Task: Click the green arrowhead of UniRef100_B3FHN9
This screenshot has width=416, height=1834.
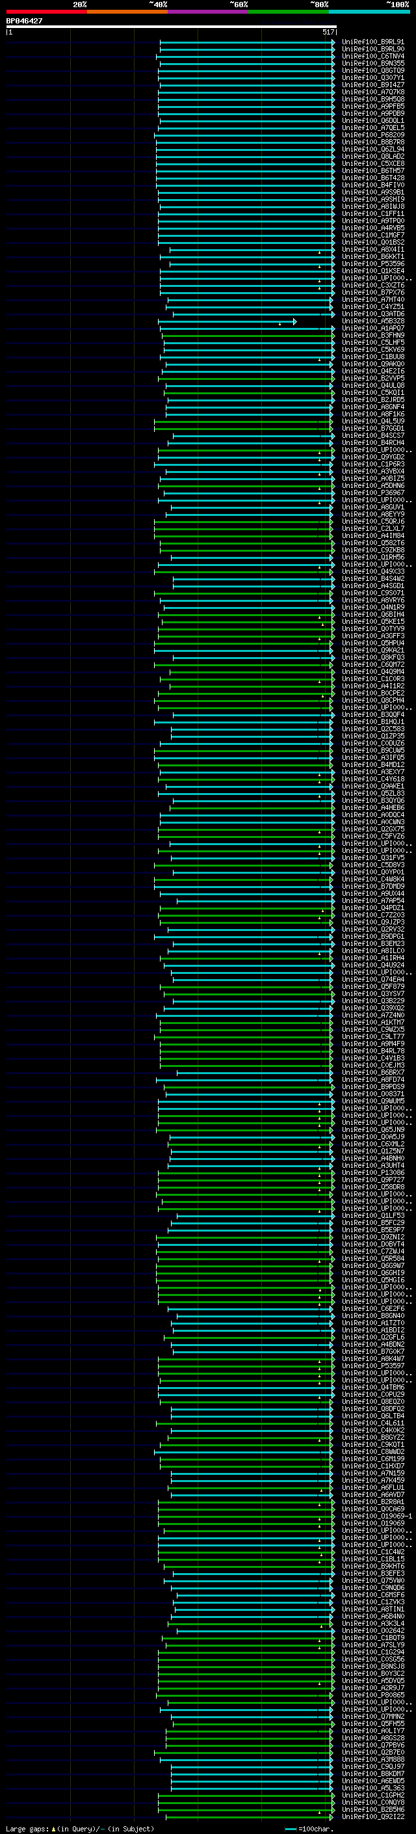Action: (x=333, y=335)
